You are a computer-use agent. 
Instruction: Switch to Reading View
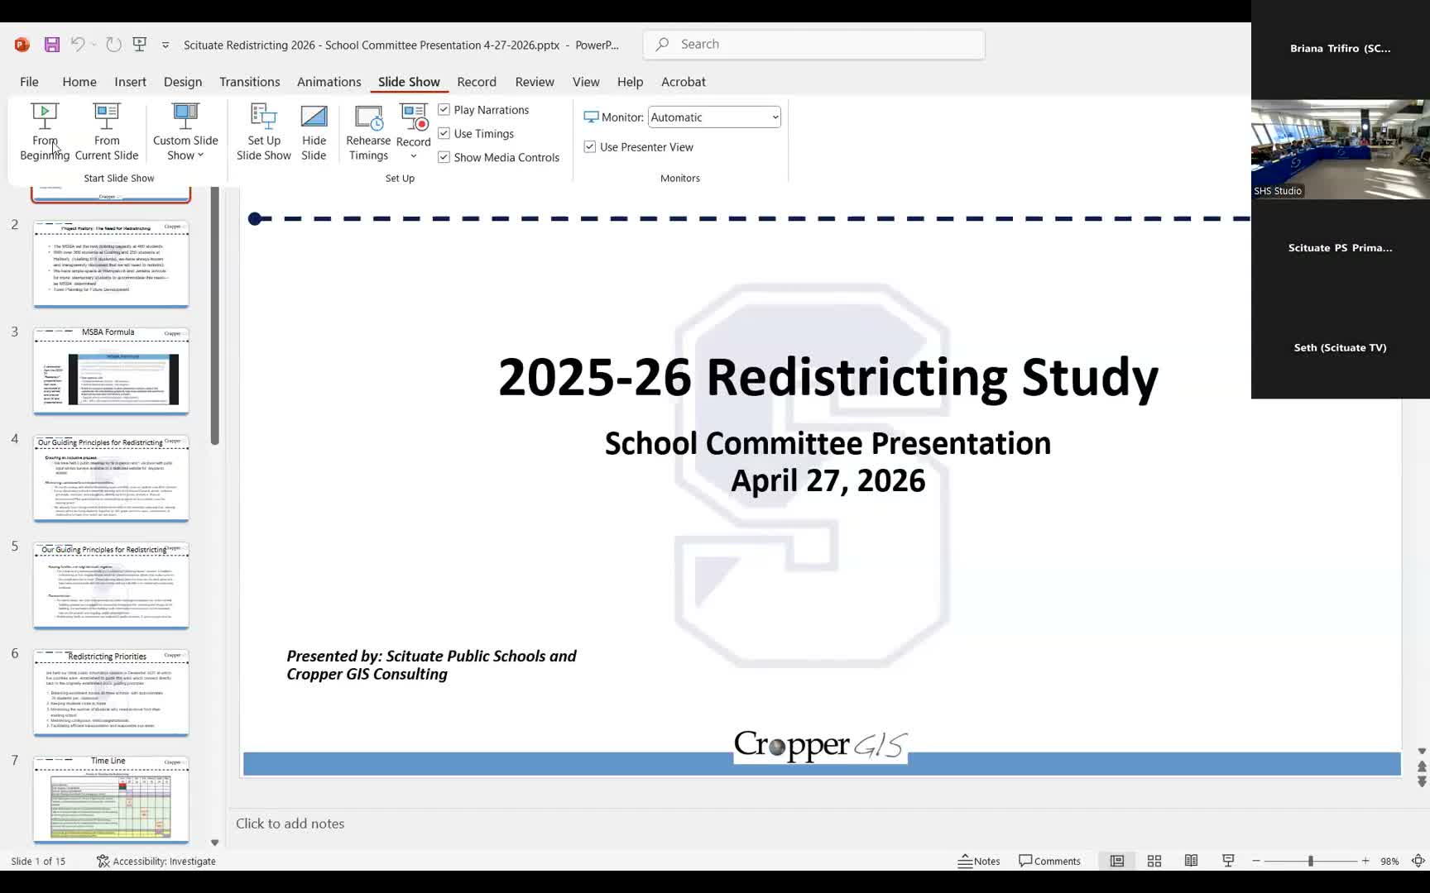tap(1191, 861)
